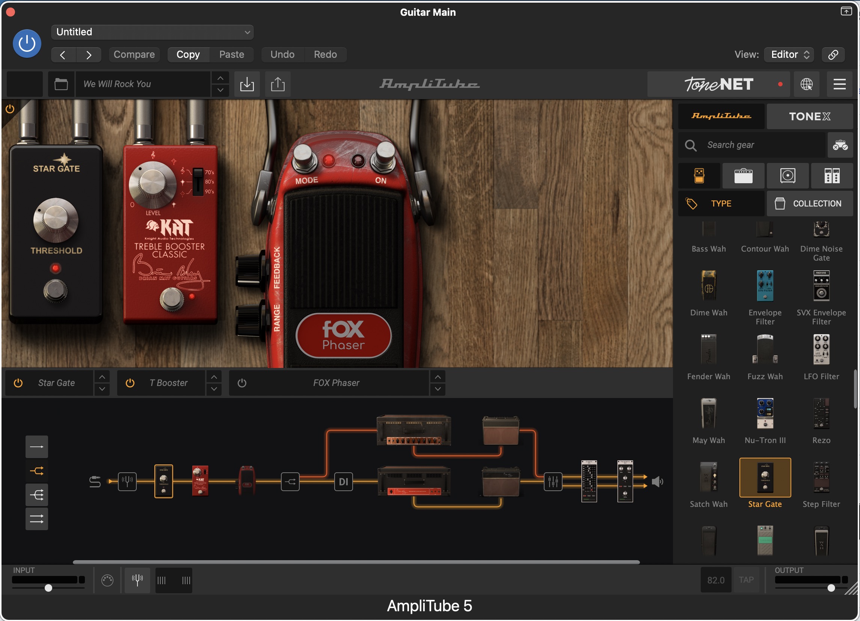Click the save preset download icon
The image size is (860, 621).
point(247,84)
